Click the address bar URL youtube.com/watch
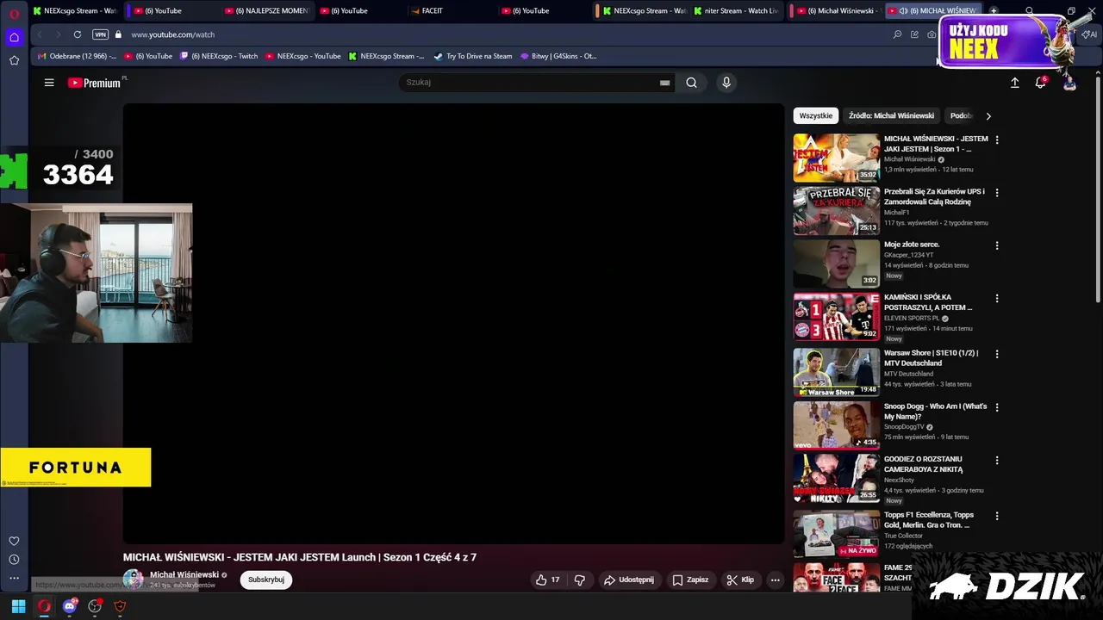 (172, 34)
